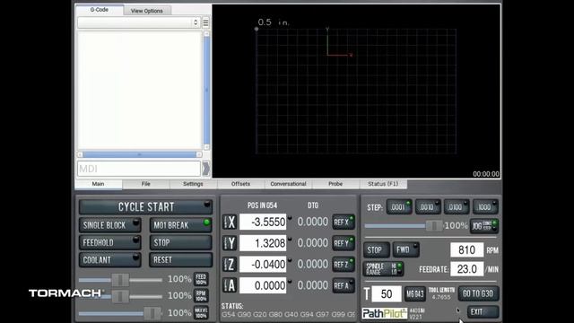The image size is (574, 323).
Task: Open the Conversational tab
Action: 288,184
